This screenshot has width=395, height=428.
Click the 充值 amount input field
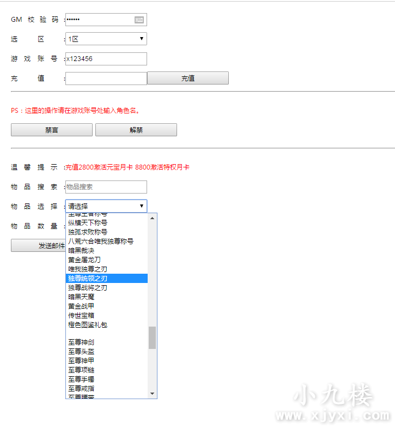coord(106,79)
